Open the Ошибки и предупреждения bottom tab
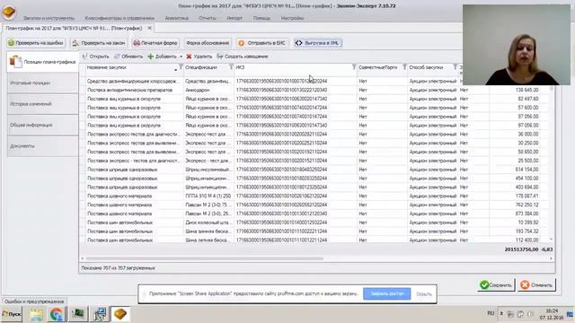The height and width of the screenshot is (323, 575). 34,301
